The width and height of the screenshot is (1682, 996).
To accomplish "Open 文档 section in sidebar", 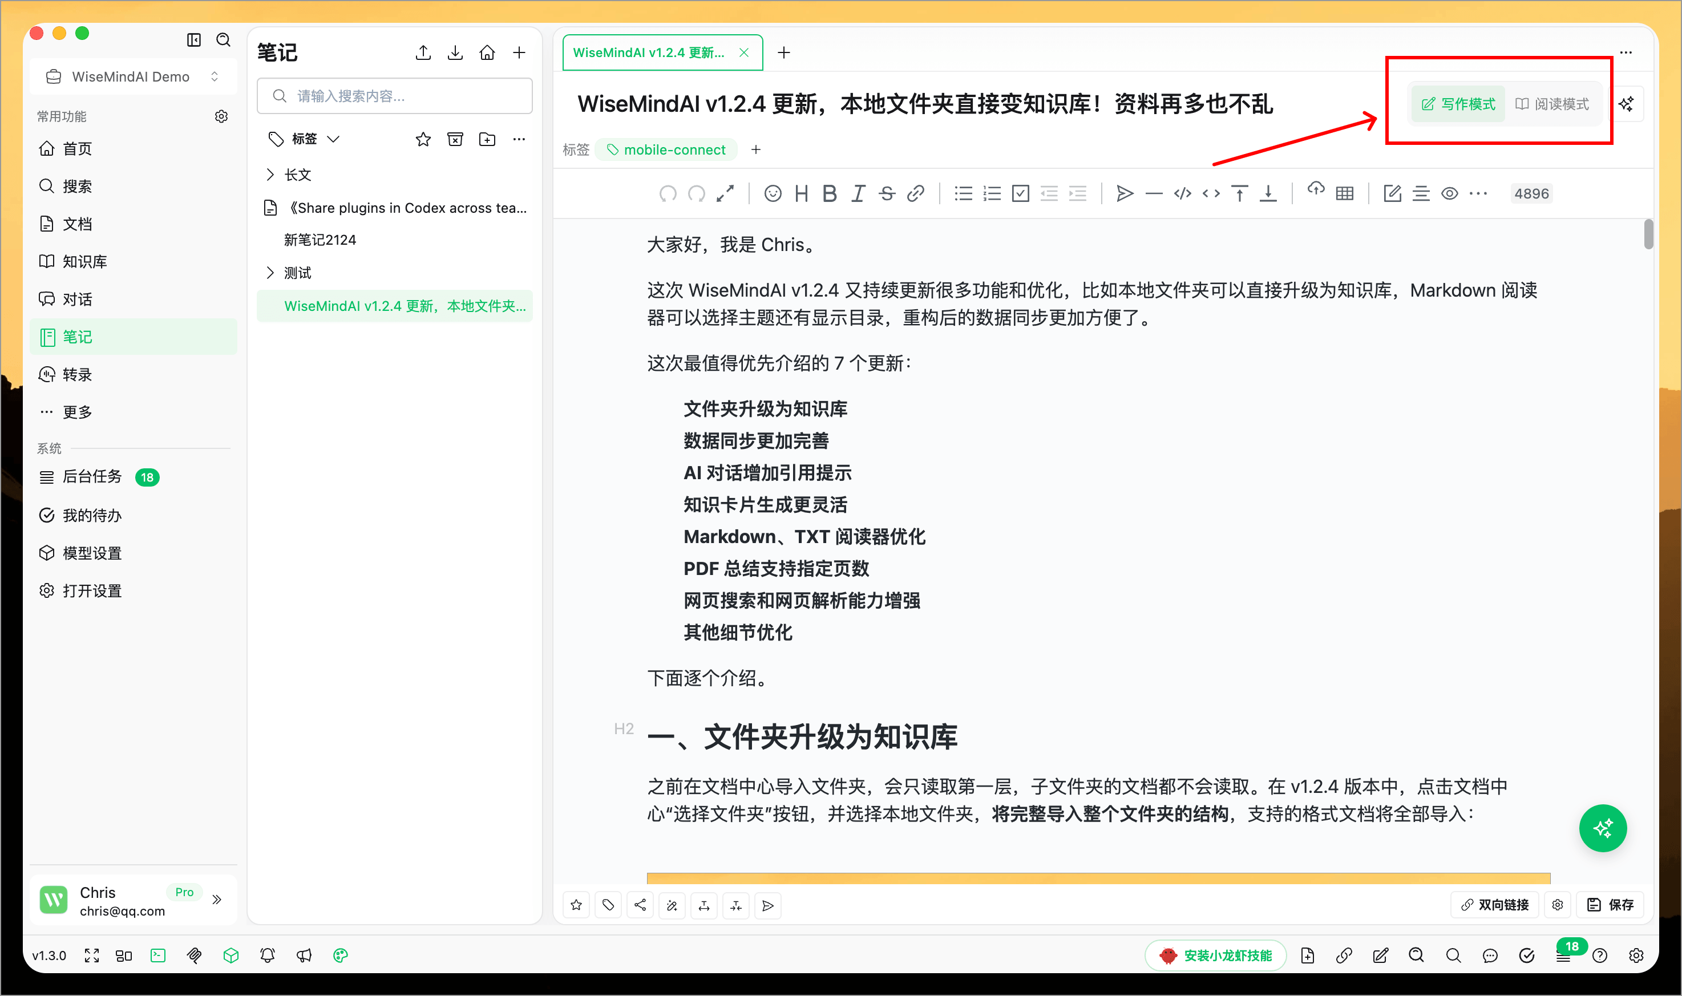I will click(134, 224).
